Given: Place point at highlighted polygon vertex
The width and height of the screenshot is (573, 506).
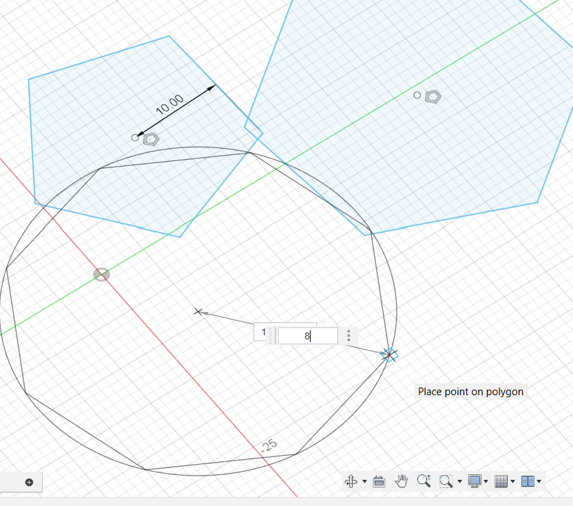Looking at the screenshot, I should tap(390, 355).
